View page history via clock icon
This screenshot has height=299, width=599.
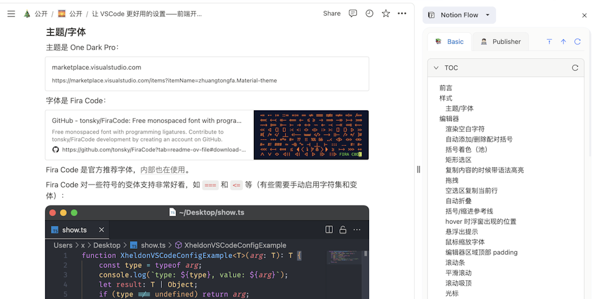click(369, 13)
